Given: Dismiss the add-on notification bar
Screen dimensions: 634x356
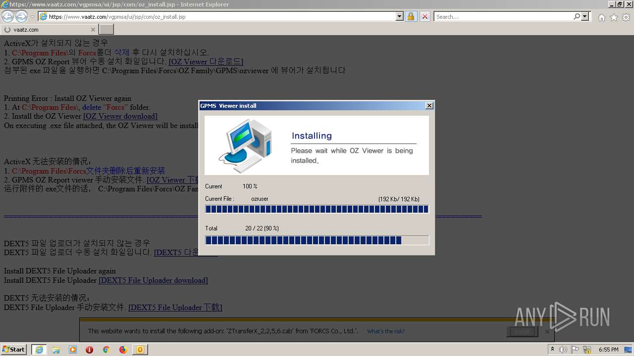Looking at the screenshot, I should [547, 332].
